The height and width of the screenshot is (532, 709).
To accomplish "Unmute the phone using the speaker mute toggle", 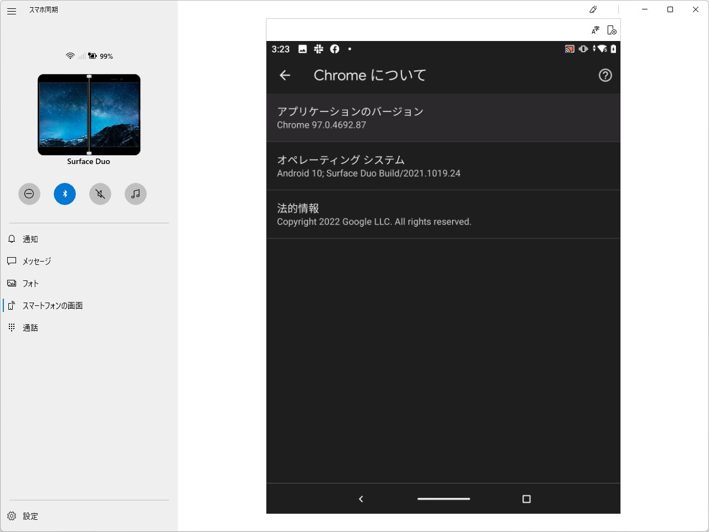I will click(x=100, y=194).
